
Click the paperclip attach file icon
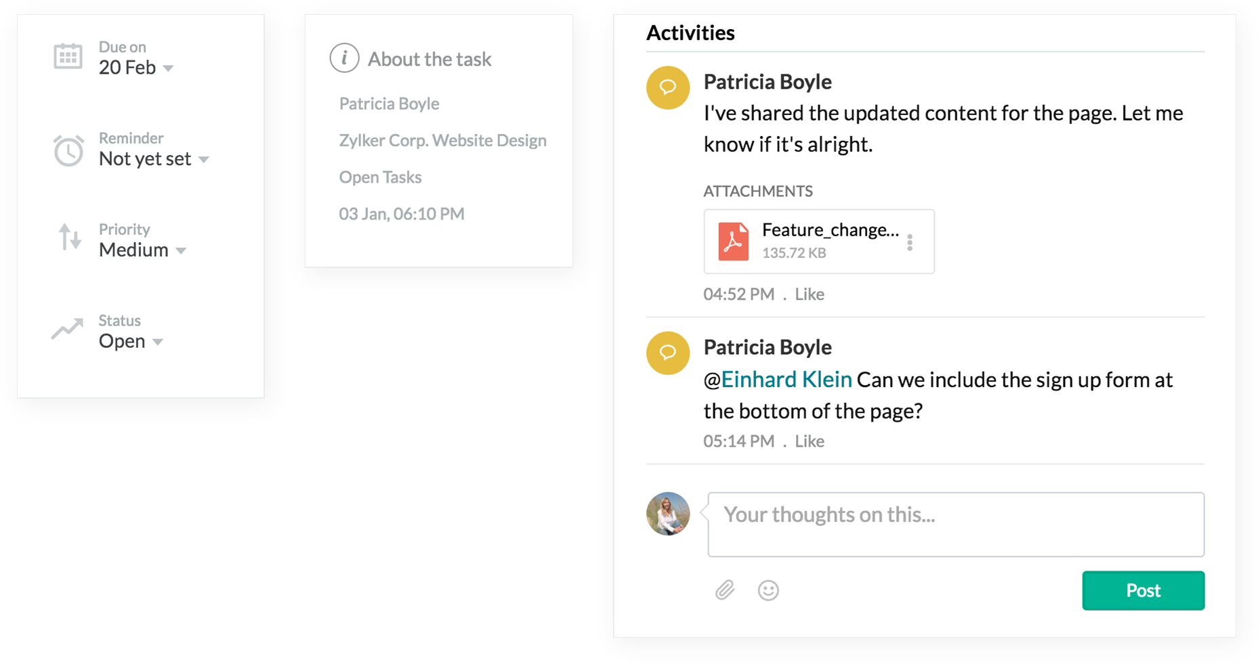tap(725, 590)
